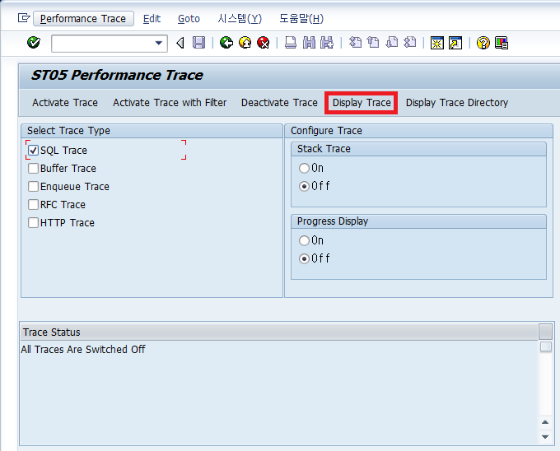Screen dimensions: 560x451
Task: Click the red Cancel icon
Action: click(264, 43)
